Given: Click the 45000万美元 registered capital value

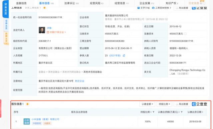Looking at the screenshot, I should (x=112, y=34).
